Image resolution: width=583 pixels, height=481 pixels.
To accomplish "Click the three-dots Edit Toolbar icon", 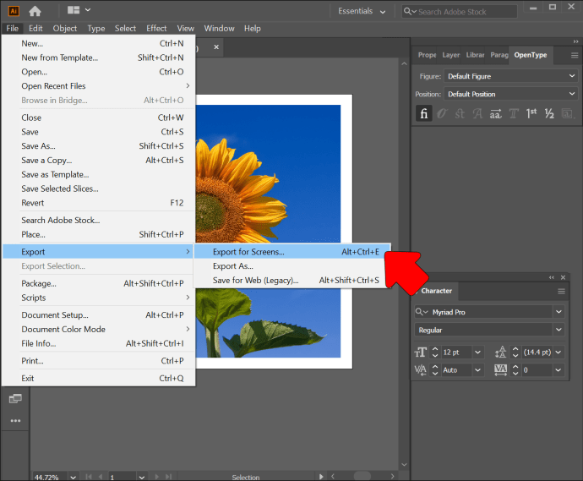I will (15, 420).
